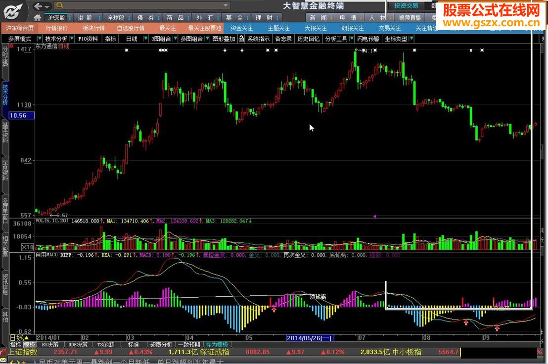The width and height of the screenshot is (548, 364).
Task: Expand the 日线 period dropdown arrow
Action: coord(146,39)
